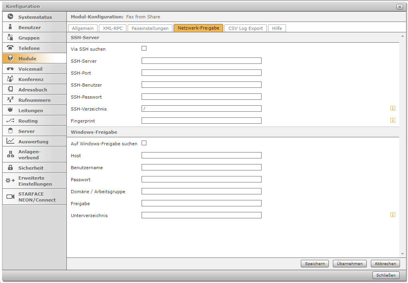This screenshot has width=408, height=283.
Task: Enable the Via SSH suchen checkbox
Action: 144,48
